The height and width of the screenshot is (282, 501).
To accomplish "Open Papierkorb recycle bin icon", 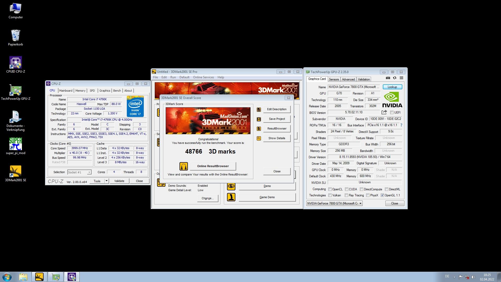I will tap(16, 38).
